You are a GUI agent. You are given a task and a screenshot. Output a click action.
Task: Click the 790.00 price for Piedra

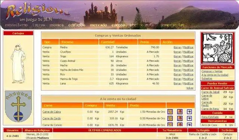point(155,47)
